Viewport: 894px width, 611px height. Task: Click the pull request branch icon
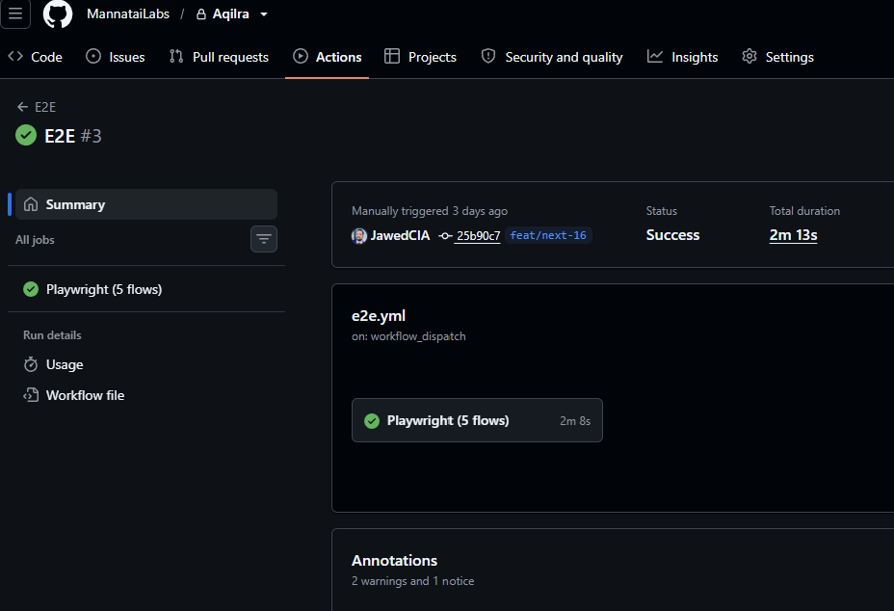176,56
